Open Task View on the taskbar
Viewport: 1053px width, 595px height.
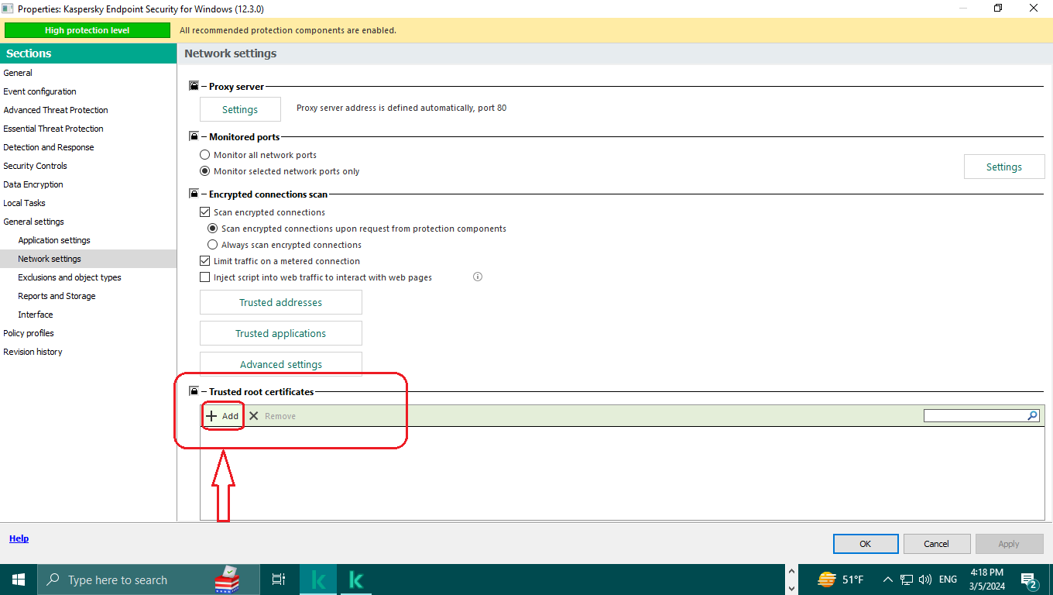point(279,580)
